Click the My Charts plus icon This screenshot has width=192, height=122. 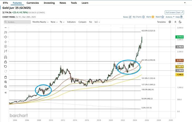tap(143, 17)
